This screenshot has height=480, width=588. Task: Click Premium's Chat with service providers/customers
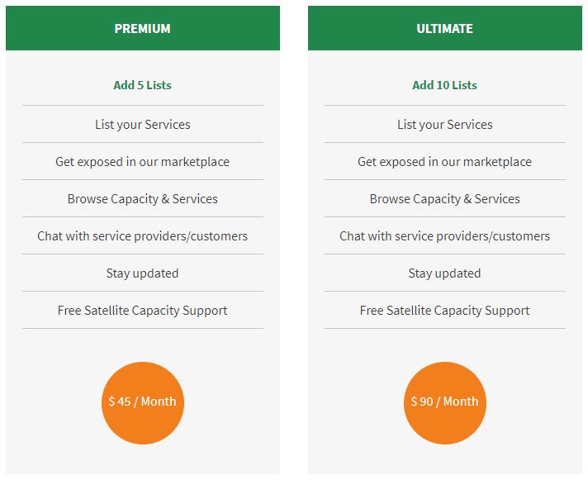tap(143, 236)
